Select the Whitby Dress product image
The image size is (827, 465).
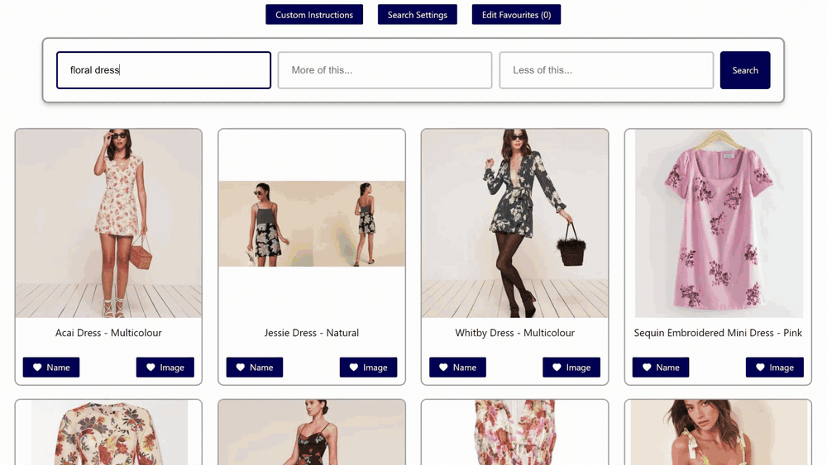(x=514, y=223)
